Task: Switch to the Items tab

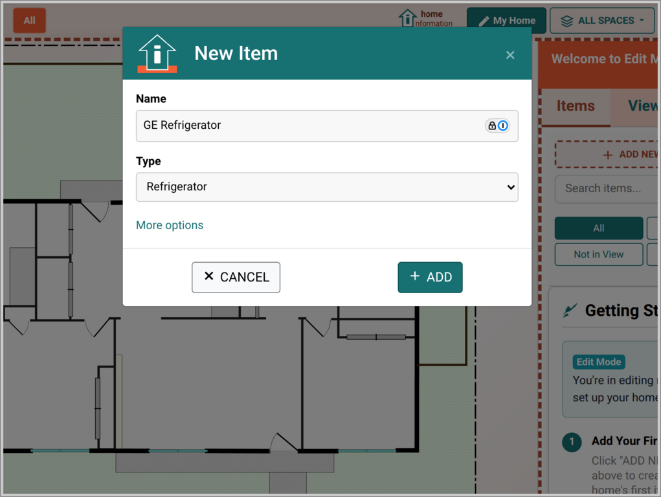Action: click(576, 106)
